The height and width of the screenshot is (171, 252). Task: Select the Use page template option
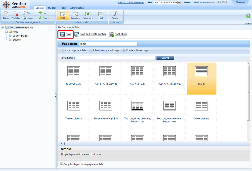pyautogui.click(x=63, y=51)
